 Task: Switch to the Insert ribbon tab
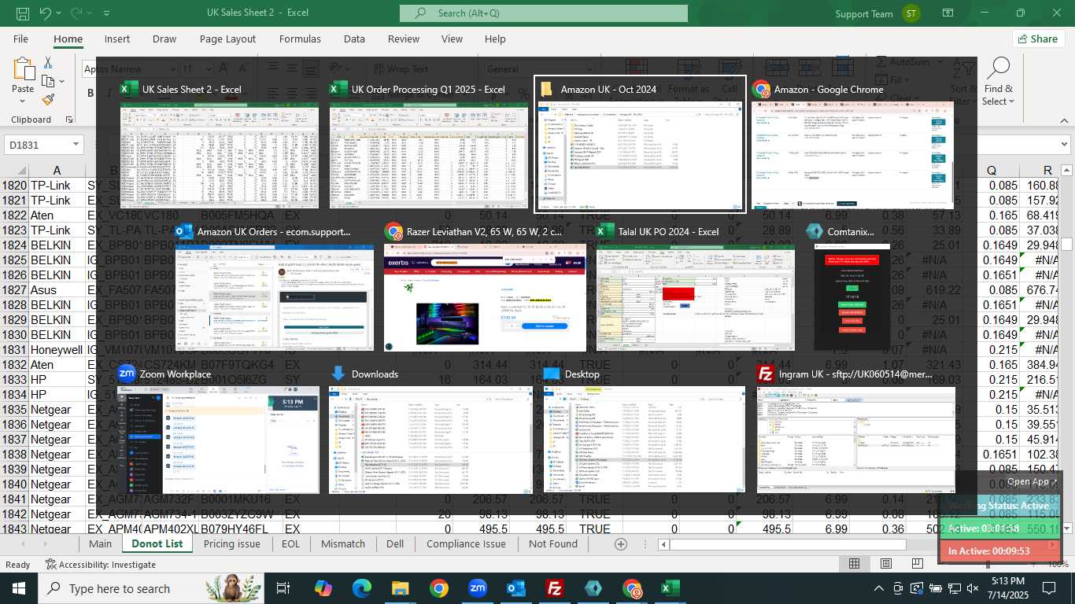click(117, 39)
